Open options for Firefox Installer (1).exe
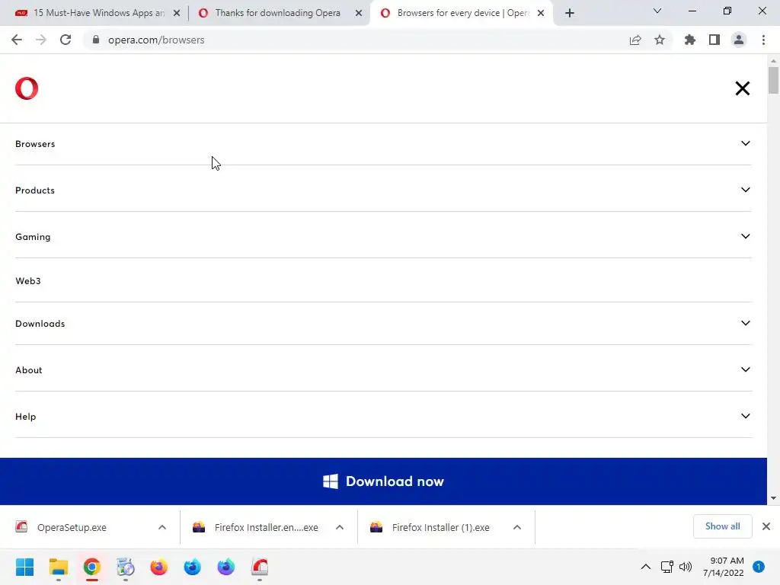The width and height of the screenshot is (780, 585). (x=517, y=527)
